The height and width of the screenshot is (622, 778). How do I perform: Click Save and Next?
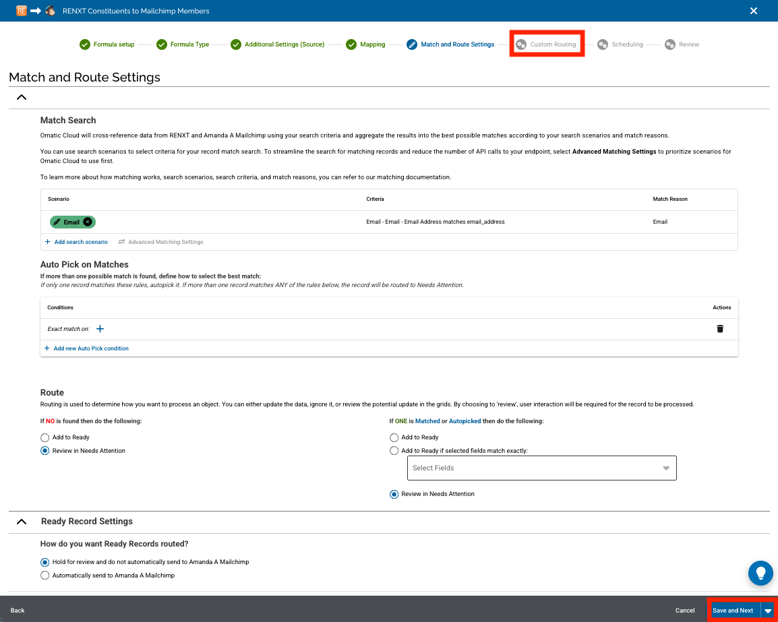pos(734,611)
